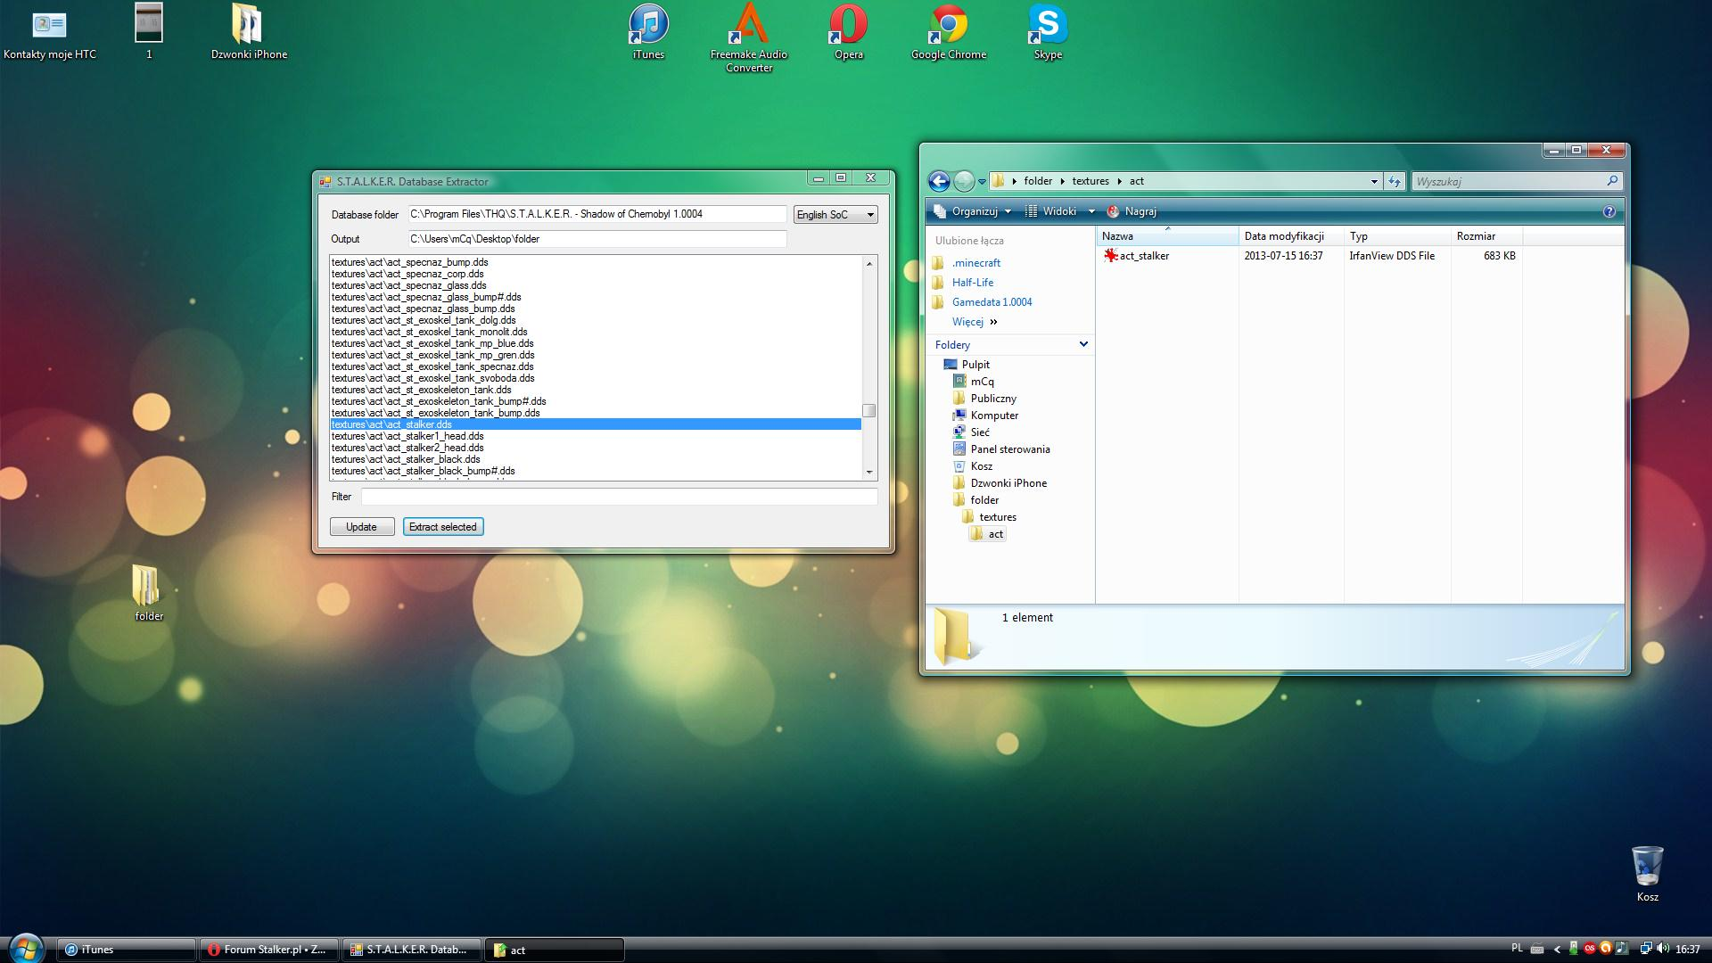Image resolution: width=1712 pixels, height=963 pixels.
Task: Select textures\act\act_st_exoskel_tank_monolit.dds in list
Action: [596, 332]
